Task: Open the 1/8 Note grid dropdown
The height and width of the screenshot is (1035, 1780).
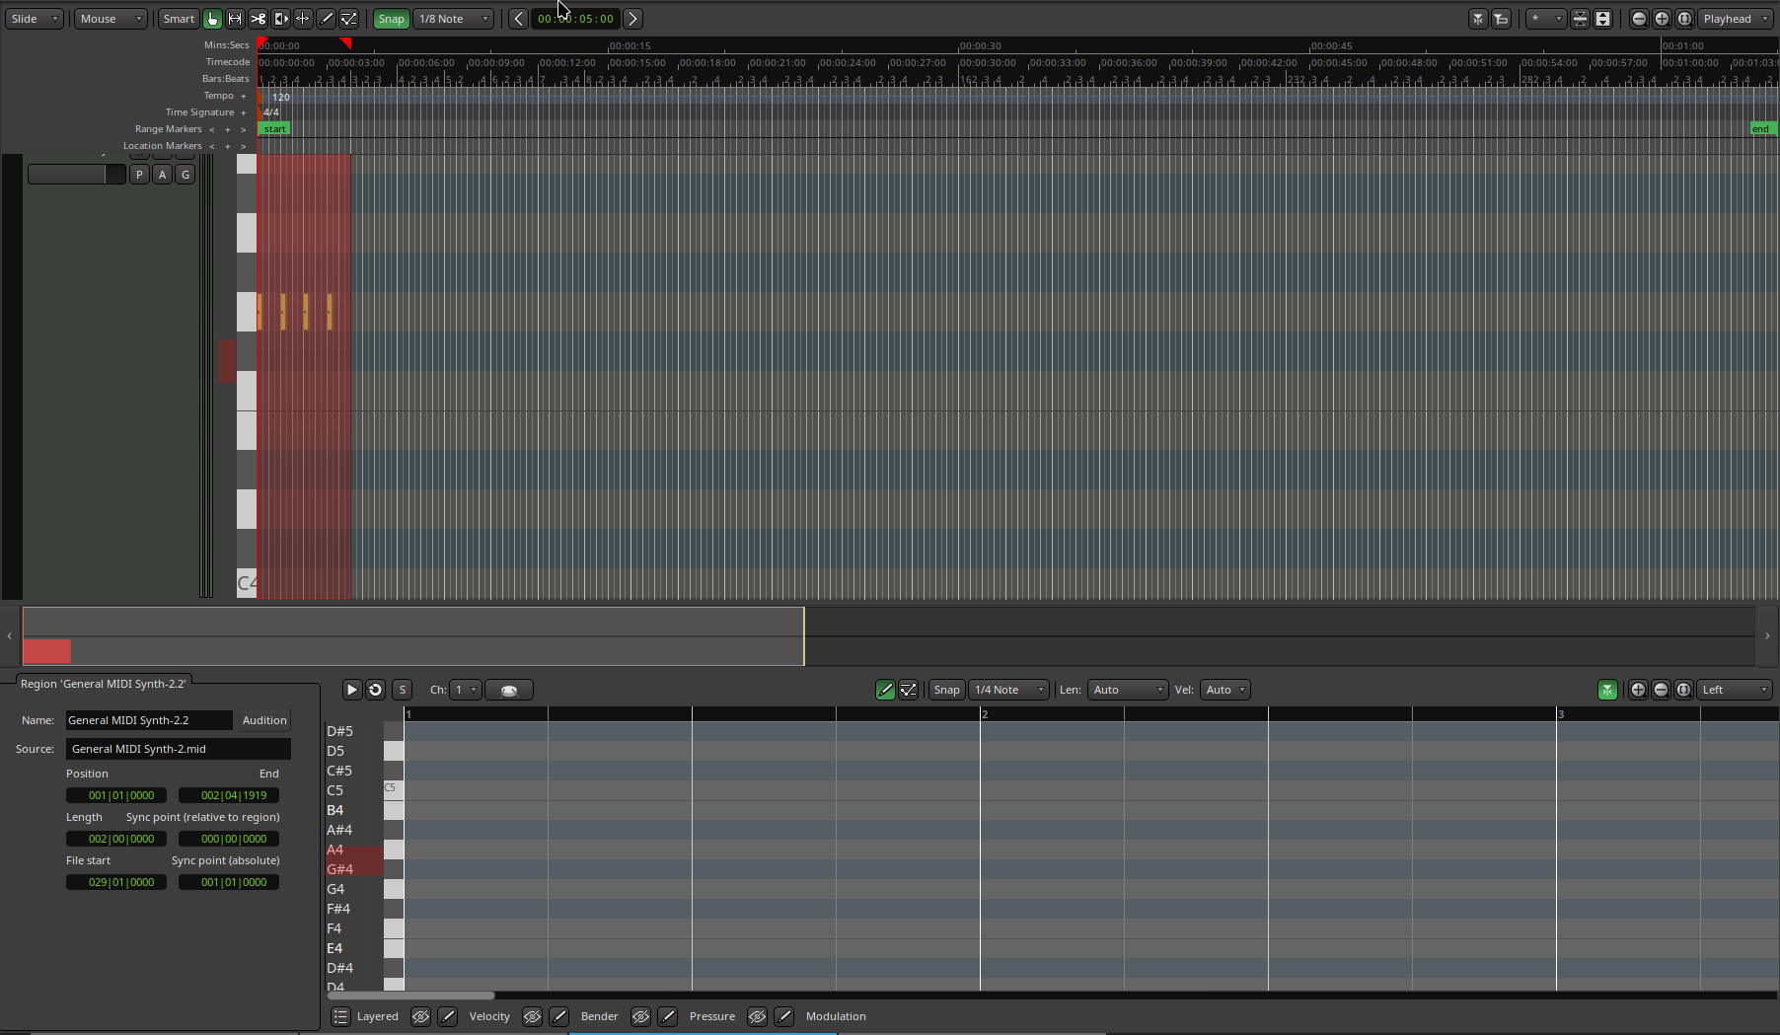Action: (454, 19)
